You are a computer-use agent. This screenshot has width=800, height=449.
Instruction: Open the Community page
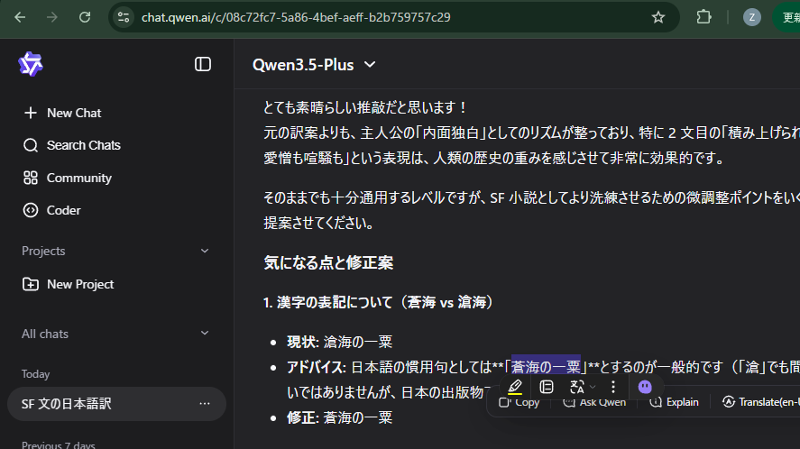coord(68,179)
